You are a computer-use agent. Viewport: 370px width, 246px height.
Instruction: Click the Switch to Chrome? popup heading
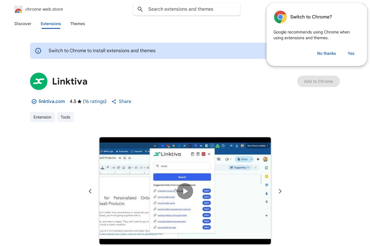coord(311,17)
